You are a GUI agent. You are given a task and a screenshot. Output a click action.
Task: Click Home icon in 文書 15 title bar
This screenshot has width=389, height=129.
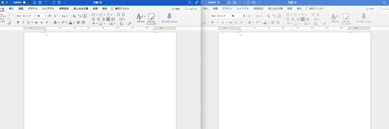pos(34,2)
